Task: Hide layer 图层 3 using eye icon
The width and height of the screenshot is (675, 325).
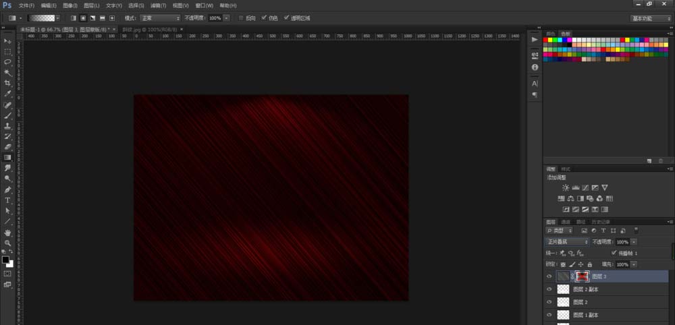Action: click(x=549, y=276)
